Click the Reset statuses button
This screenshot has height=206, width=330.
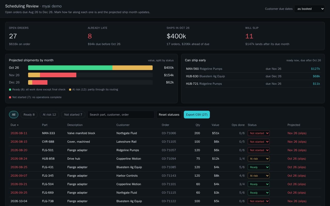point(169,115)
